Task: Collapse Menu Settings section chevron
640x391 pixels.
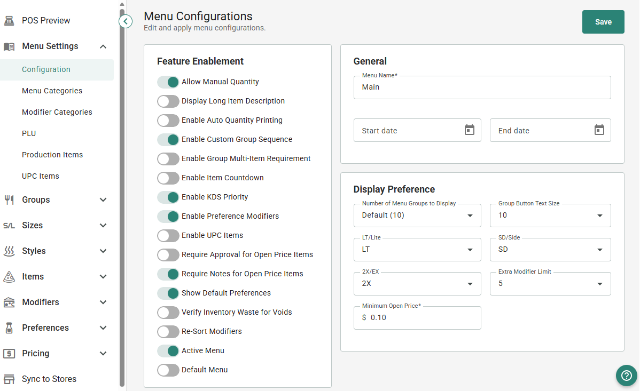Action: [103, 46]
